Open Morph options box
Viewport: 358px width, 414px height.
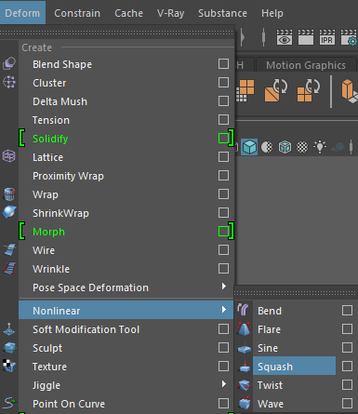click(223, 232)
